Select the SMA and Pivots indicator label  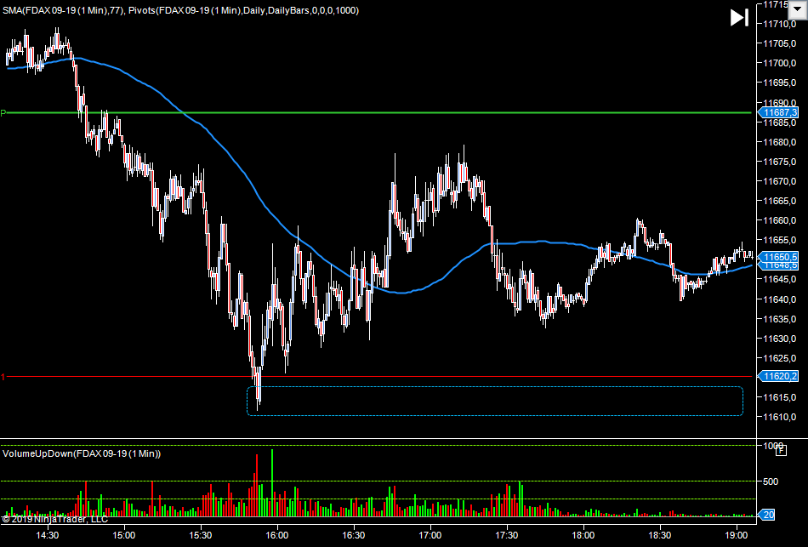point(180,10)
